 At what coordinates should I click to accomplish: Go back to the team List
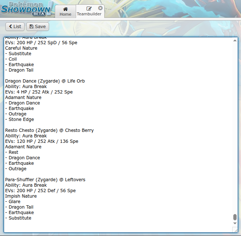pyautogui.click(x=15, y=27)
